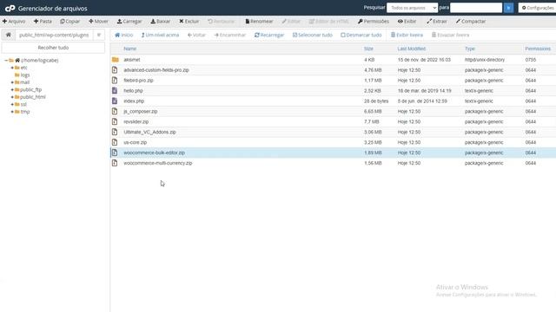Create a new folder with Pasta

(43, 21)
